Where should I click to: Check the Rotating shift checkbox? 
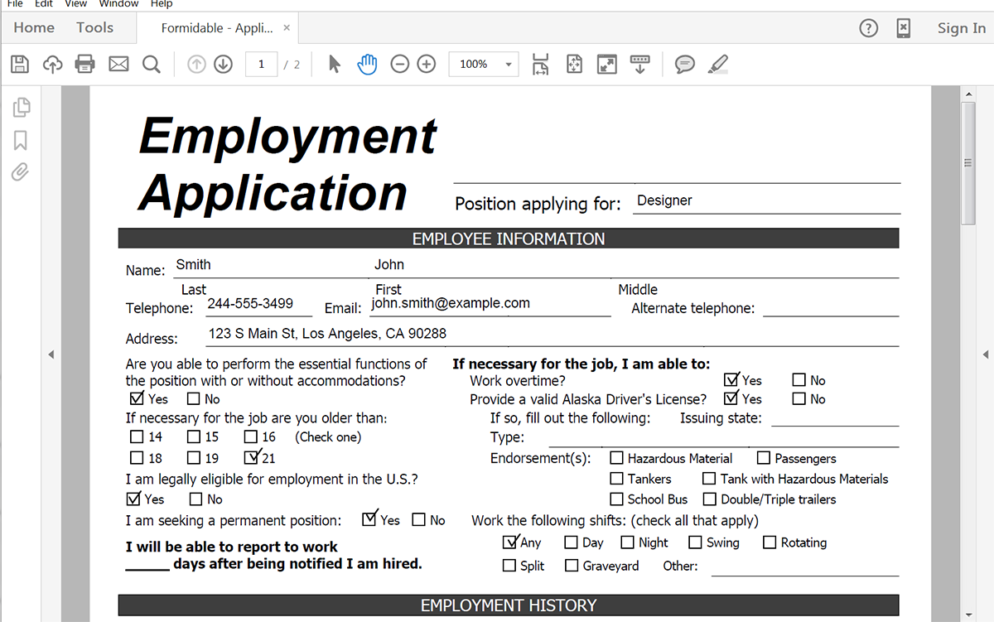(x=770, y=542)
